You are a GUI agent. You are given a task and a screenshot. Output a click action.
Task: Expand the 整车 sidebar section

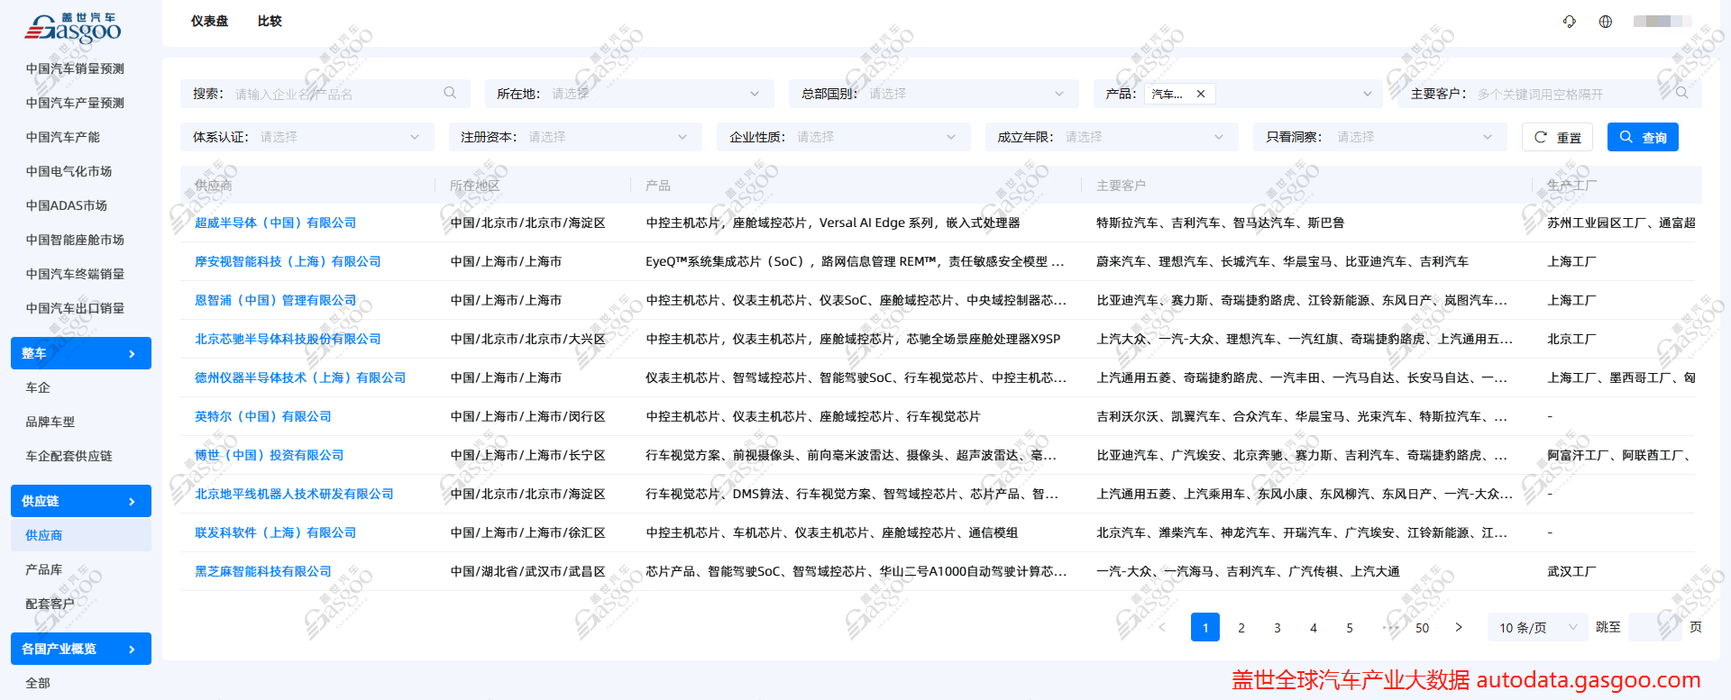click(x=80, y=353)
